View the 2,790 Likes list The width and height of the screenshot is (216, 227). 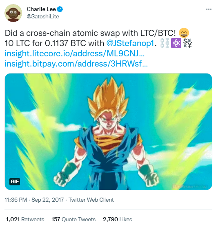[x=118, y=219]
